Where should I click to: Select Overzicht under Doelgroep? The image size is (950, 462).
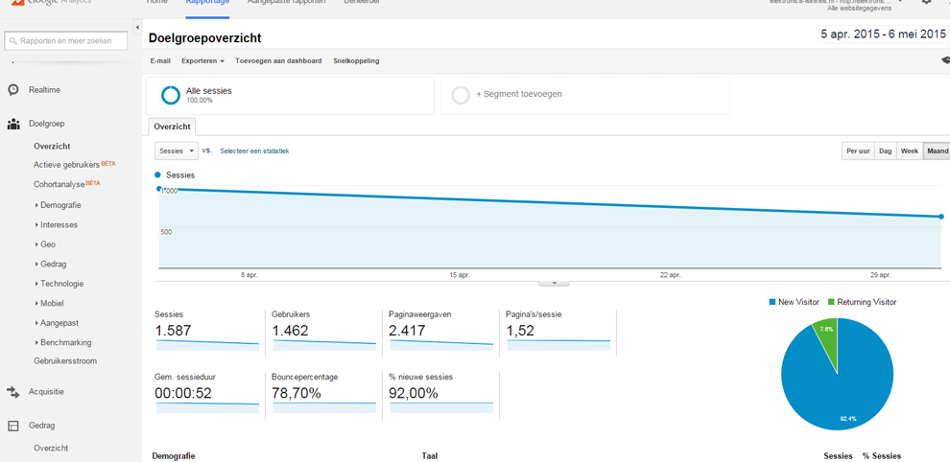click(52, 147)
